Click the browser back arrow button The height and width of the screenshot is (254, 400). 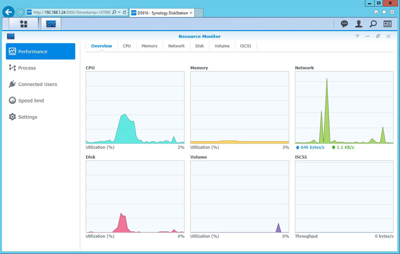[8, 11]
